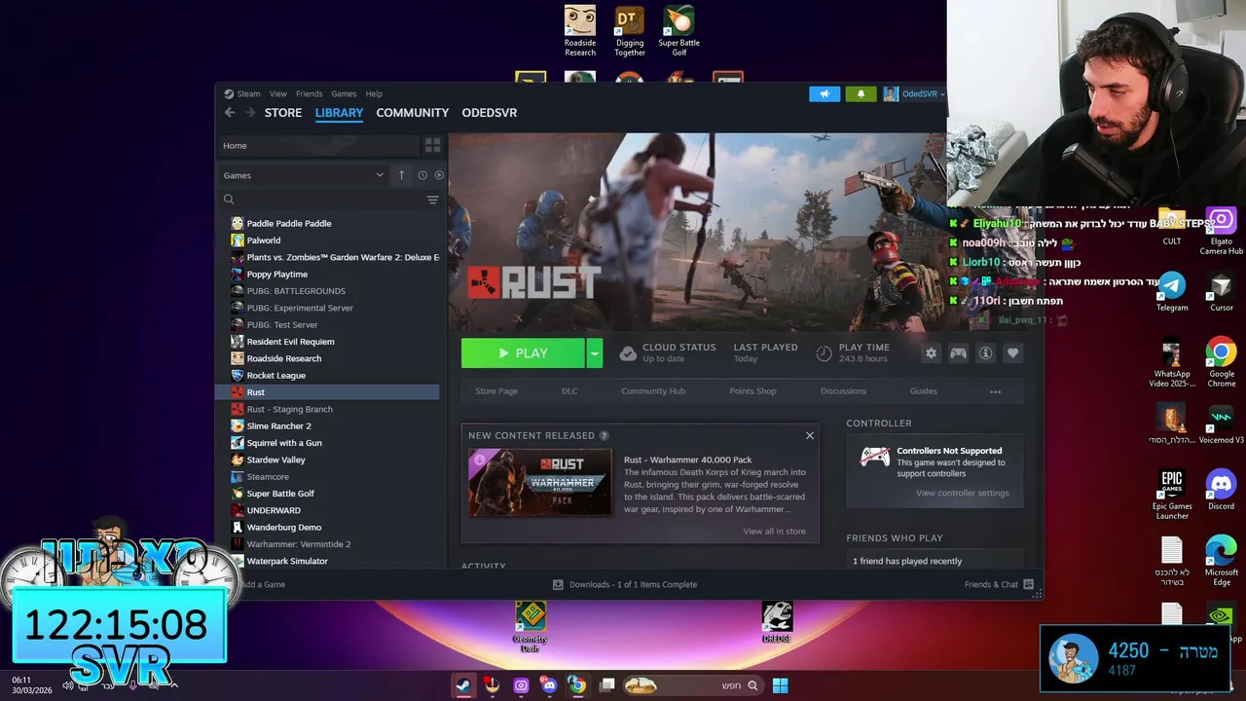Open Games menu in Steam
Image resolution: width=1246 pixels, height=701 pixels.
pos(344,93)
